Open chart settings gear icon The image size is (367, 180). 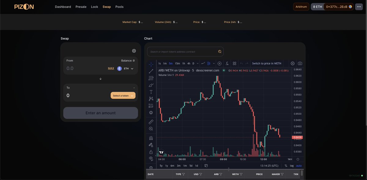[x=292, y=63]
